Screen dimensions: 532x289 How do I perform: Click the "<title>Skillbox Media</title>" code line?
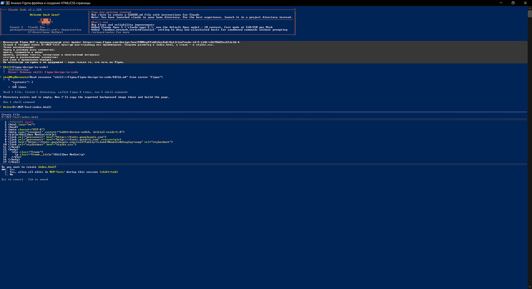(x=32, y=134)
